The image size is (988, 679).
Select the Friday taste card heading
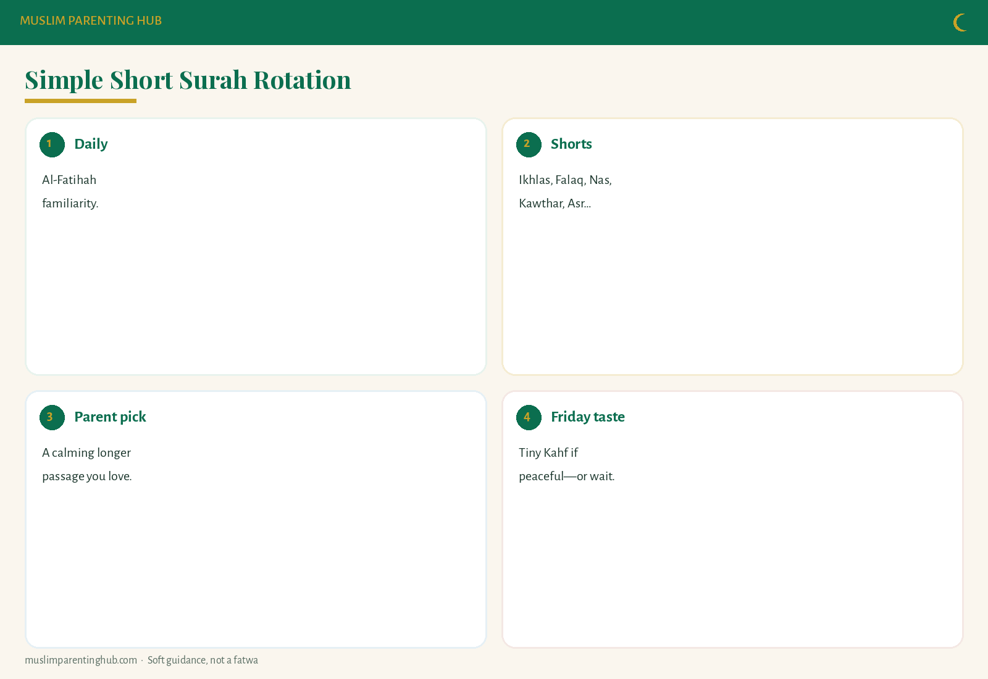588,417
